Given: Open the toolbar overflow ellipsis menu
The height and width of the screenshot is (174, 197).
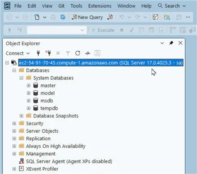Looking at the screenshot, I should click(188, 17).
